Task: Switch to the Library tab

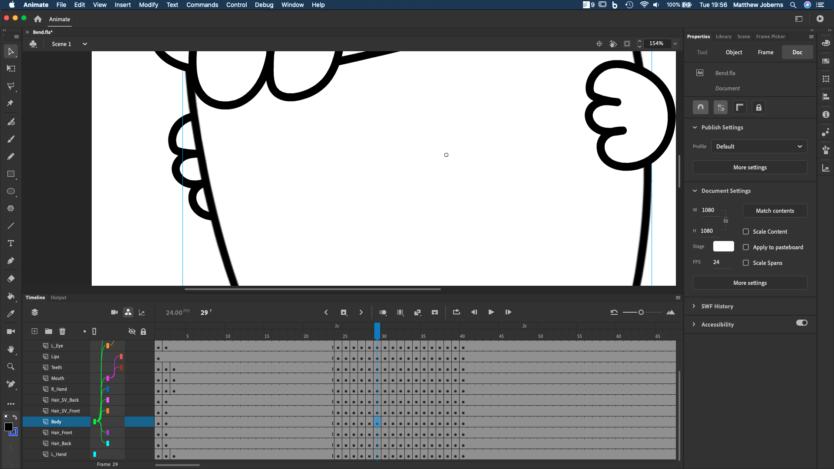Action: click(x=723, y=36)
